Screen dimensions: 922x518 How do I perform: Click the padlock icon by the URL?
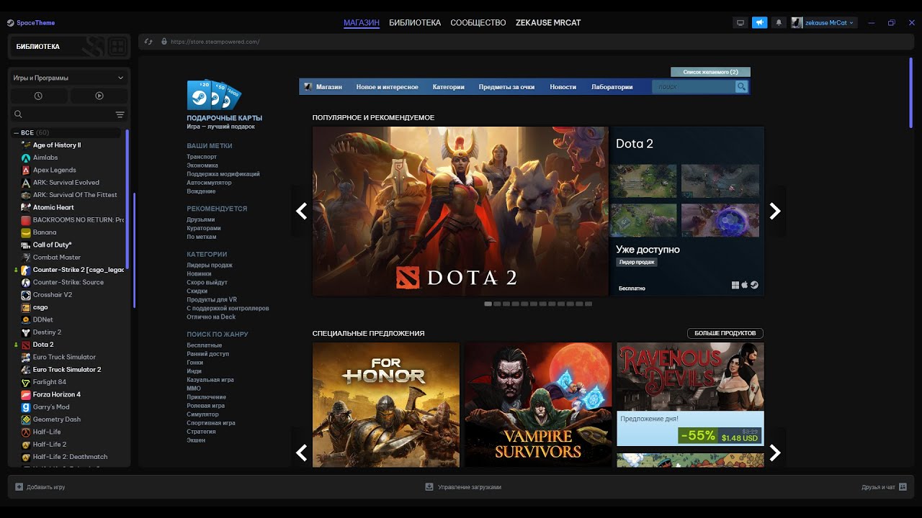point(164,42)
